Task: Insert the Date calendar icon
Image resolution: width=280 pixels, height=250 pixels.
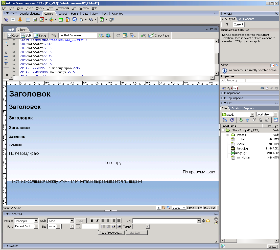Action: [61, 20]
